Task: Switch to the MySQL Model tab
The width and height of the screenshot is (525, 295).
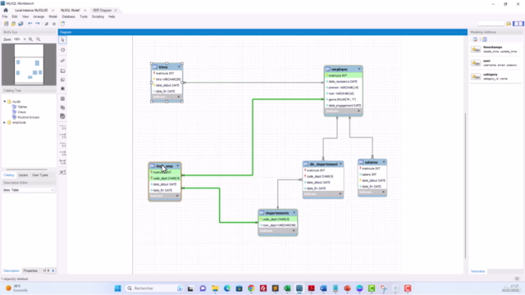Action: click(x=71, y=11)
